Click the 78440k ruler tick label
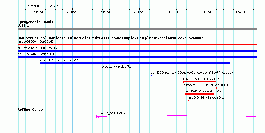265x133 pixels. click(x=38, y=12)
